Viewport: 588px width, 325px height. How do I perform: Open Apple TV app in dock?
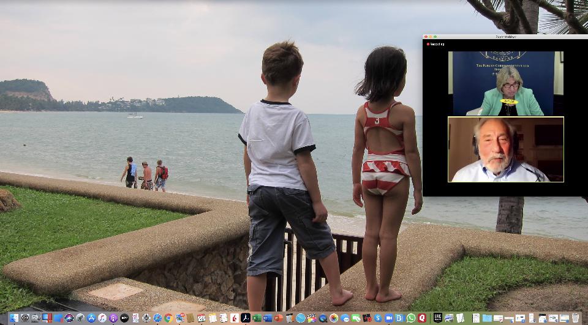124,318
